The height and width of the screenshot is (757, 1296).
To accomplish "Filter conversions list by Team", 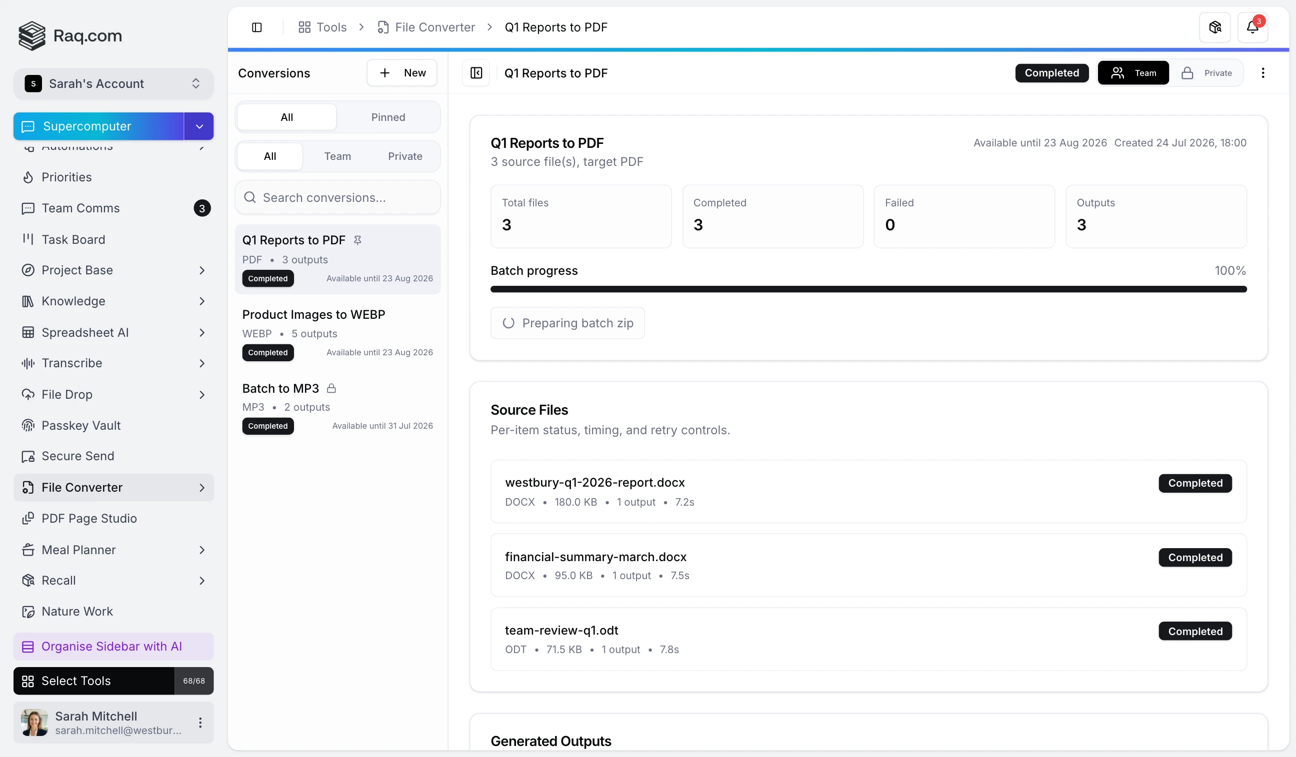I will point(337,156).
